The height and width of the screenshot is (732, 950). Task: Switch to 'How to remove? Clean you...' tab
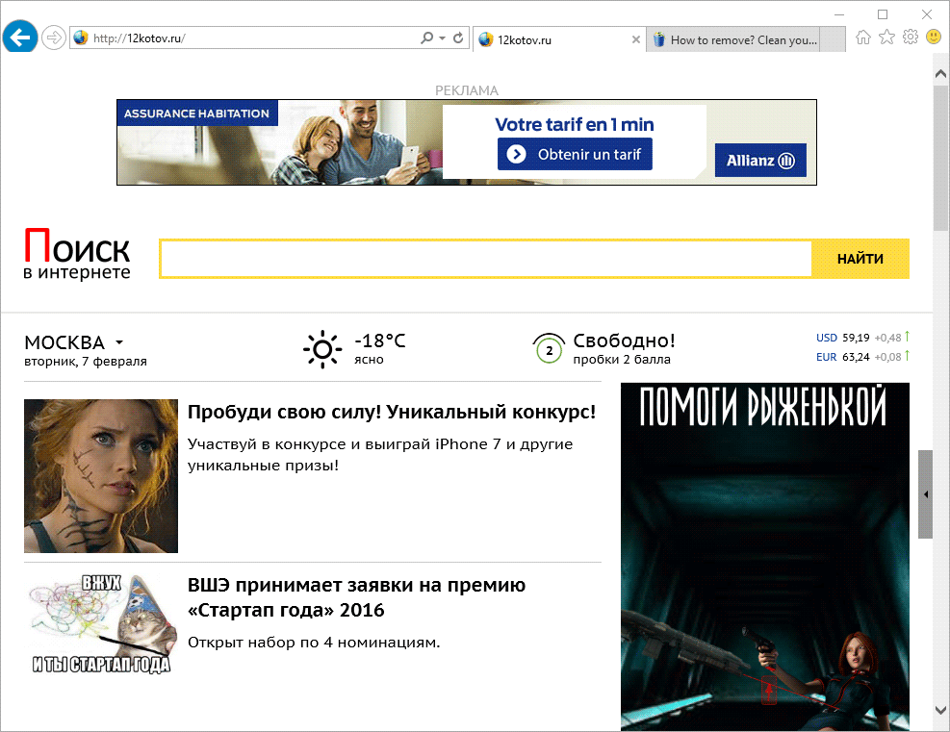point(733,40)
